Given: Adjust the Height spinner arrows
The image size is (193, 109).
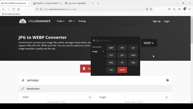Looking at the screenshot, I should pyautogui.click(x=166, y=97).
